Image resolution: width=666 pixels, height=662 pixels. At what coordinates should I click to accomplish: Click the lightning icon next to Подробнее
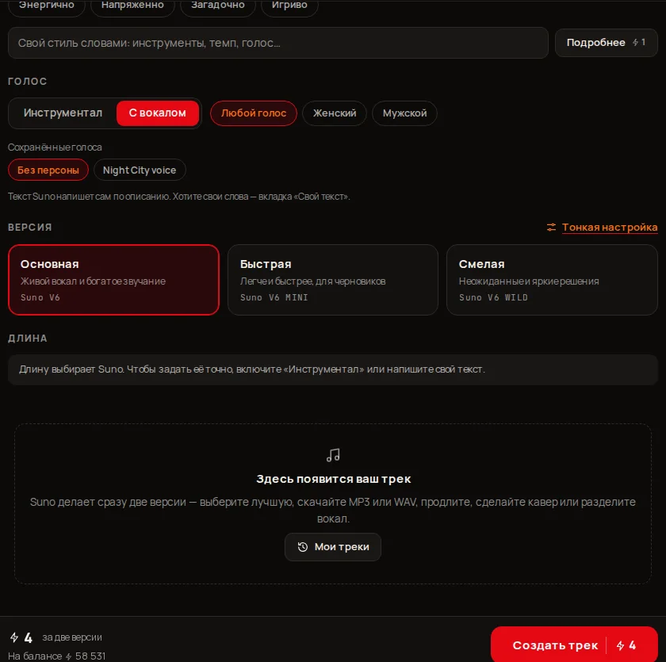(635, 43)
